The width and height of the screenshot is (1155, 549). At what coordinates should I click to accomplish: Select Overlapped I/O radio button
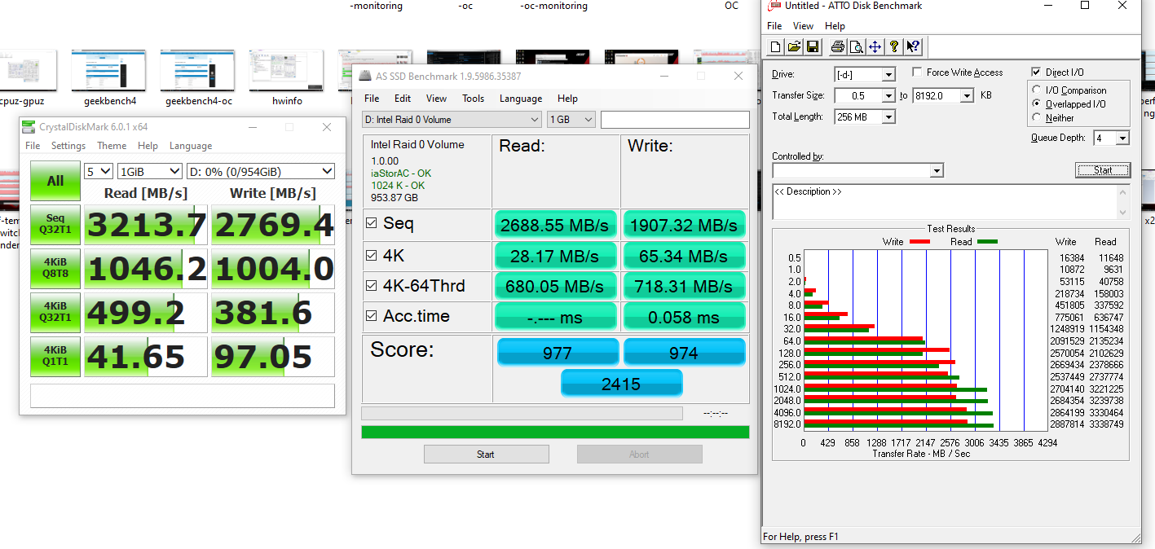(x=1037, y=104)
